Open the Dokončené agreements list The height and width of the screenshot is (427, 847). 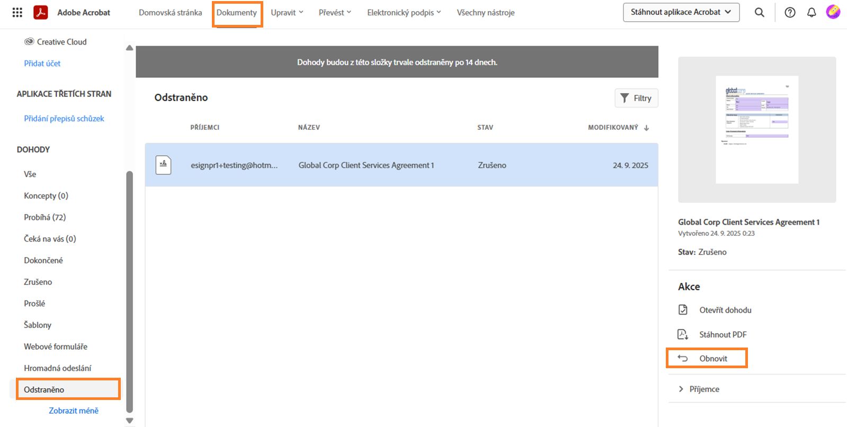(x=43, y=260)
